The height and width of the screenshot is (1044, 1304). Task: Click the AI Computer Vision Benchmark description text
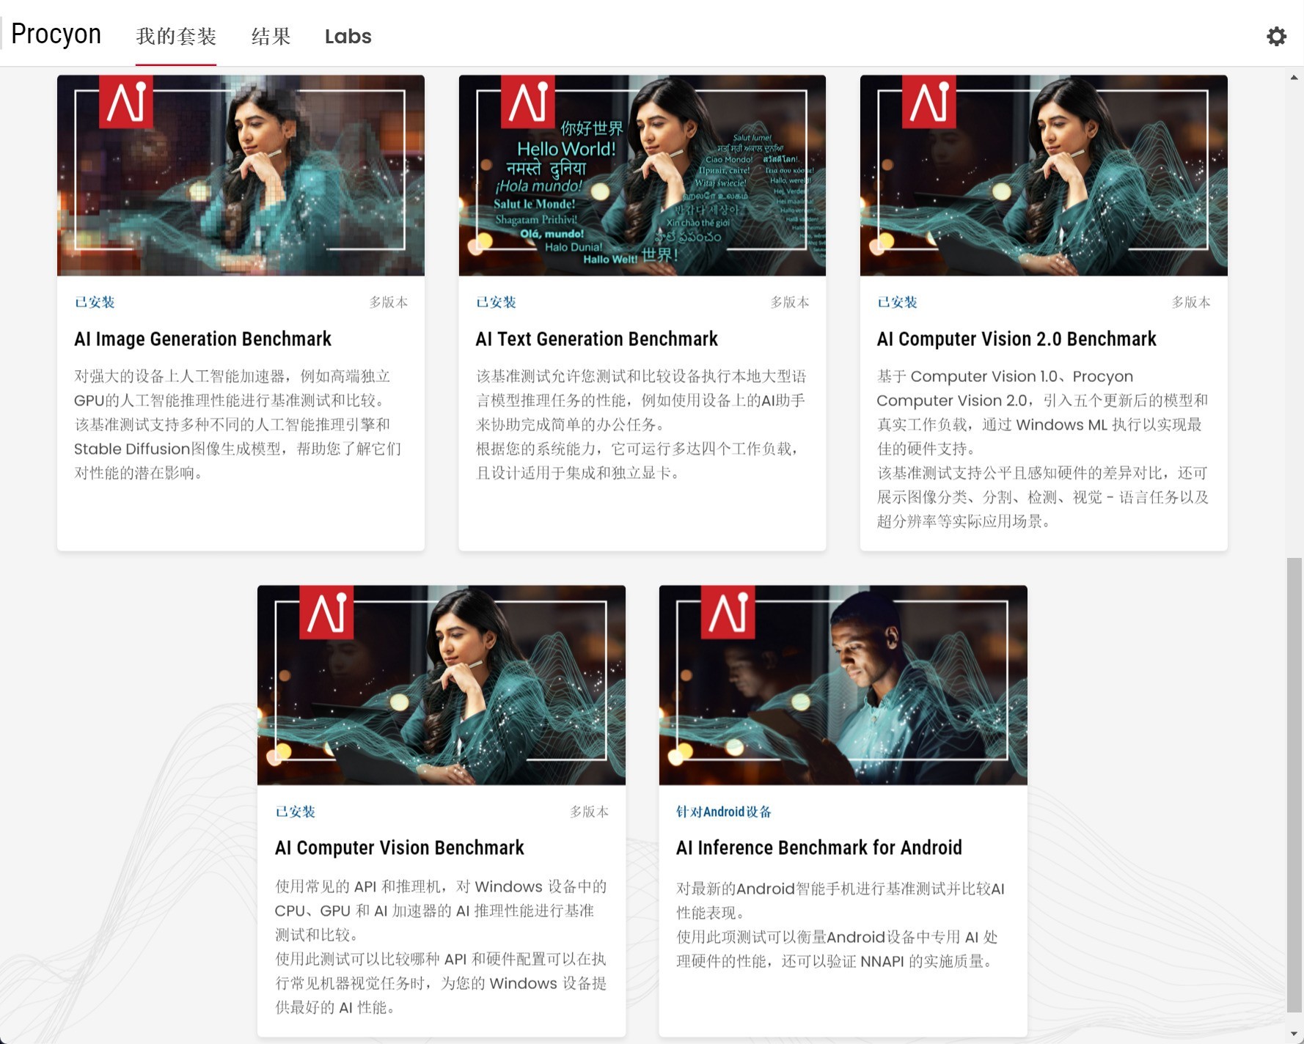pos(441,946)
